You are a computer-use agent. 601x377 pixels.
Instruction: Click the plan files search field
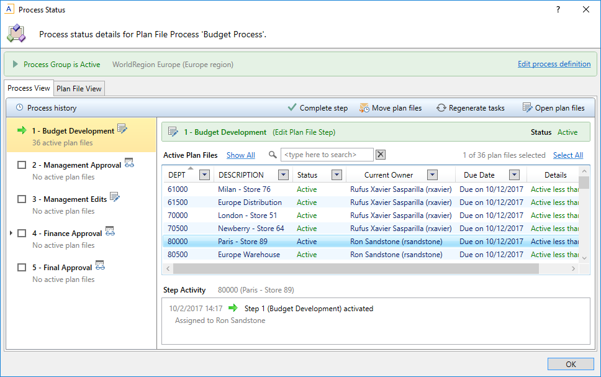pyautogui.click(x=327, y=155)
